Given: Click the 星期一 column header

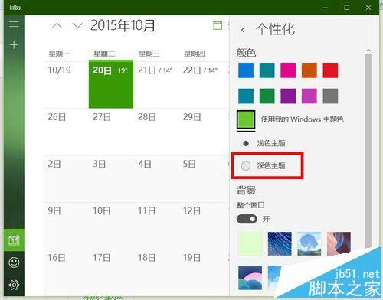Looking at the screenshot, I should 59,54.
